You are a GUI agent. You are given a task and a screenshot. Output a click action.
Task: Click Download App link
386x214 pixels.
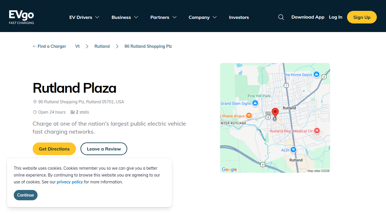308,17
